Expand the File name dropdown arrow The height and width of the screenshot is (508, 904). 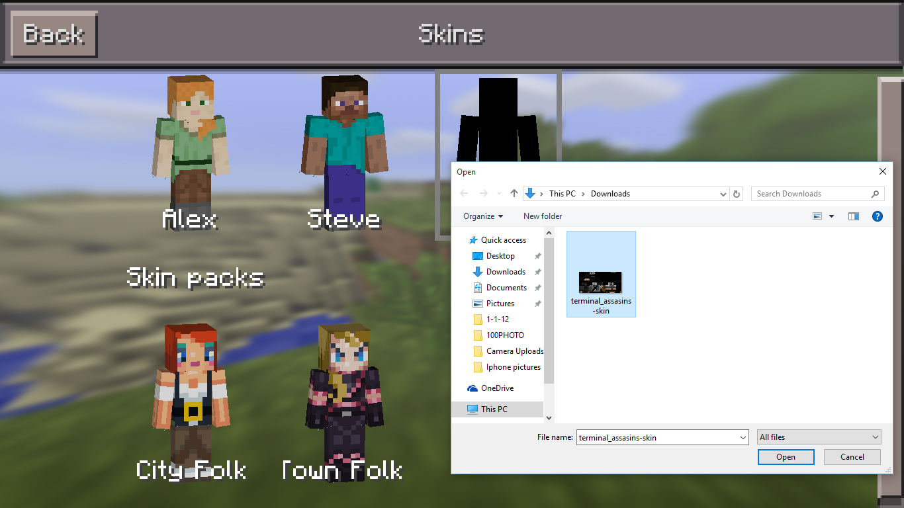(743, 437)
